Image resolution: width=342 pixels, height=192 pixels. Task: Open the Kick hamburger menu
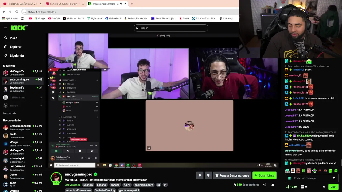click(6, 28)
